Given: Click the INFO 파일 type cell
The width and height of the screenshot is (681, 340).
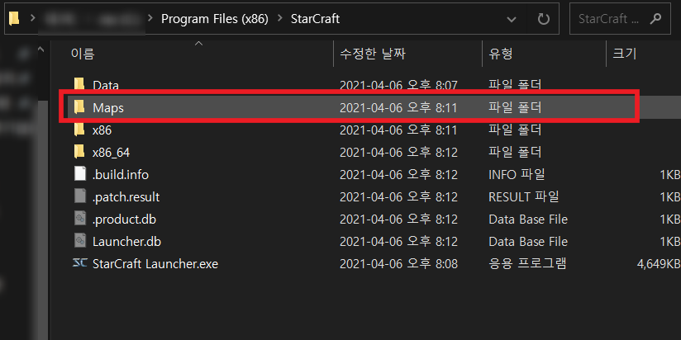Looking at the screenshot, I should coord(517,175).
